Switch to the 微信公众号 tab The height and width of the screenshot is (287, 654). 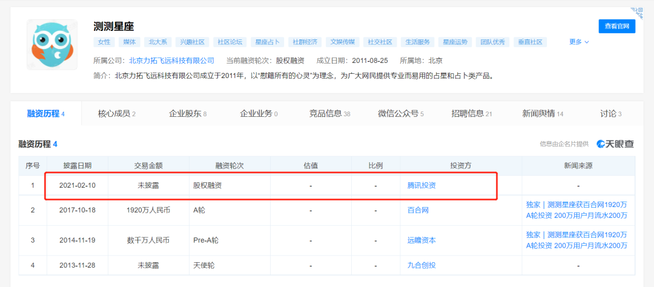coord(401,113)
